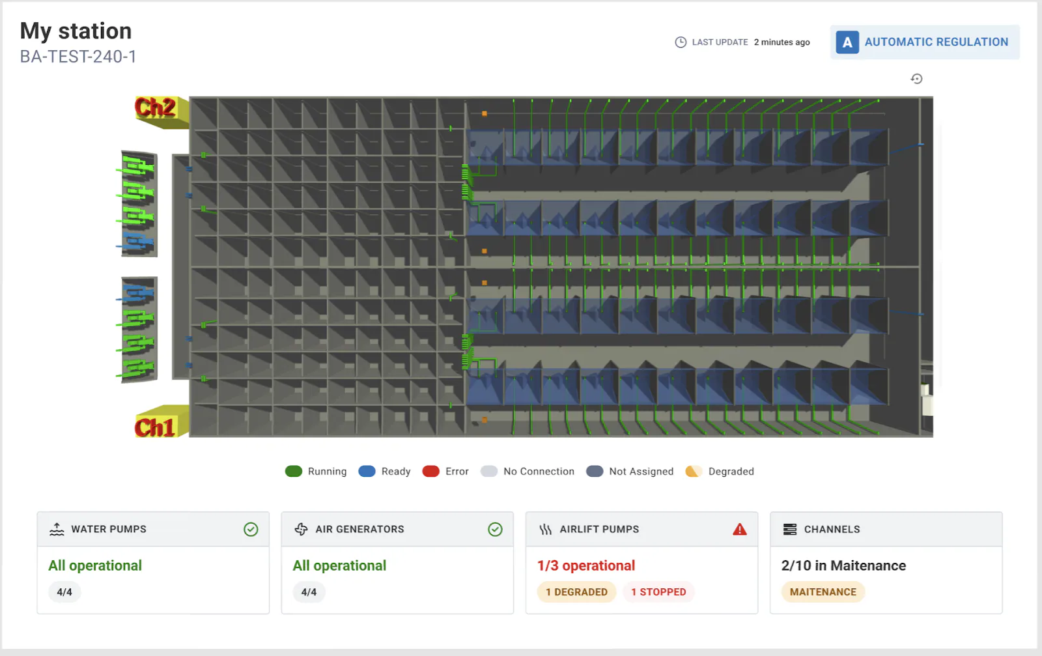Click the red Error legend swatch
This screenshot has width=1042, height=656.
(x=430, y=472)
